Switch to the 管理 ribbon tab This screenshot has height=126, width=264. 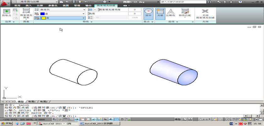click(77, 5)
